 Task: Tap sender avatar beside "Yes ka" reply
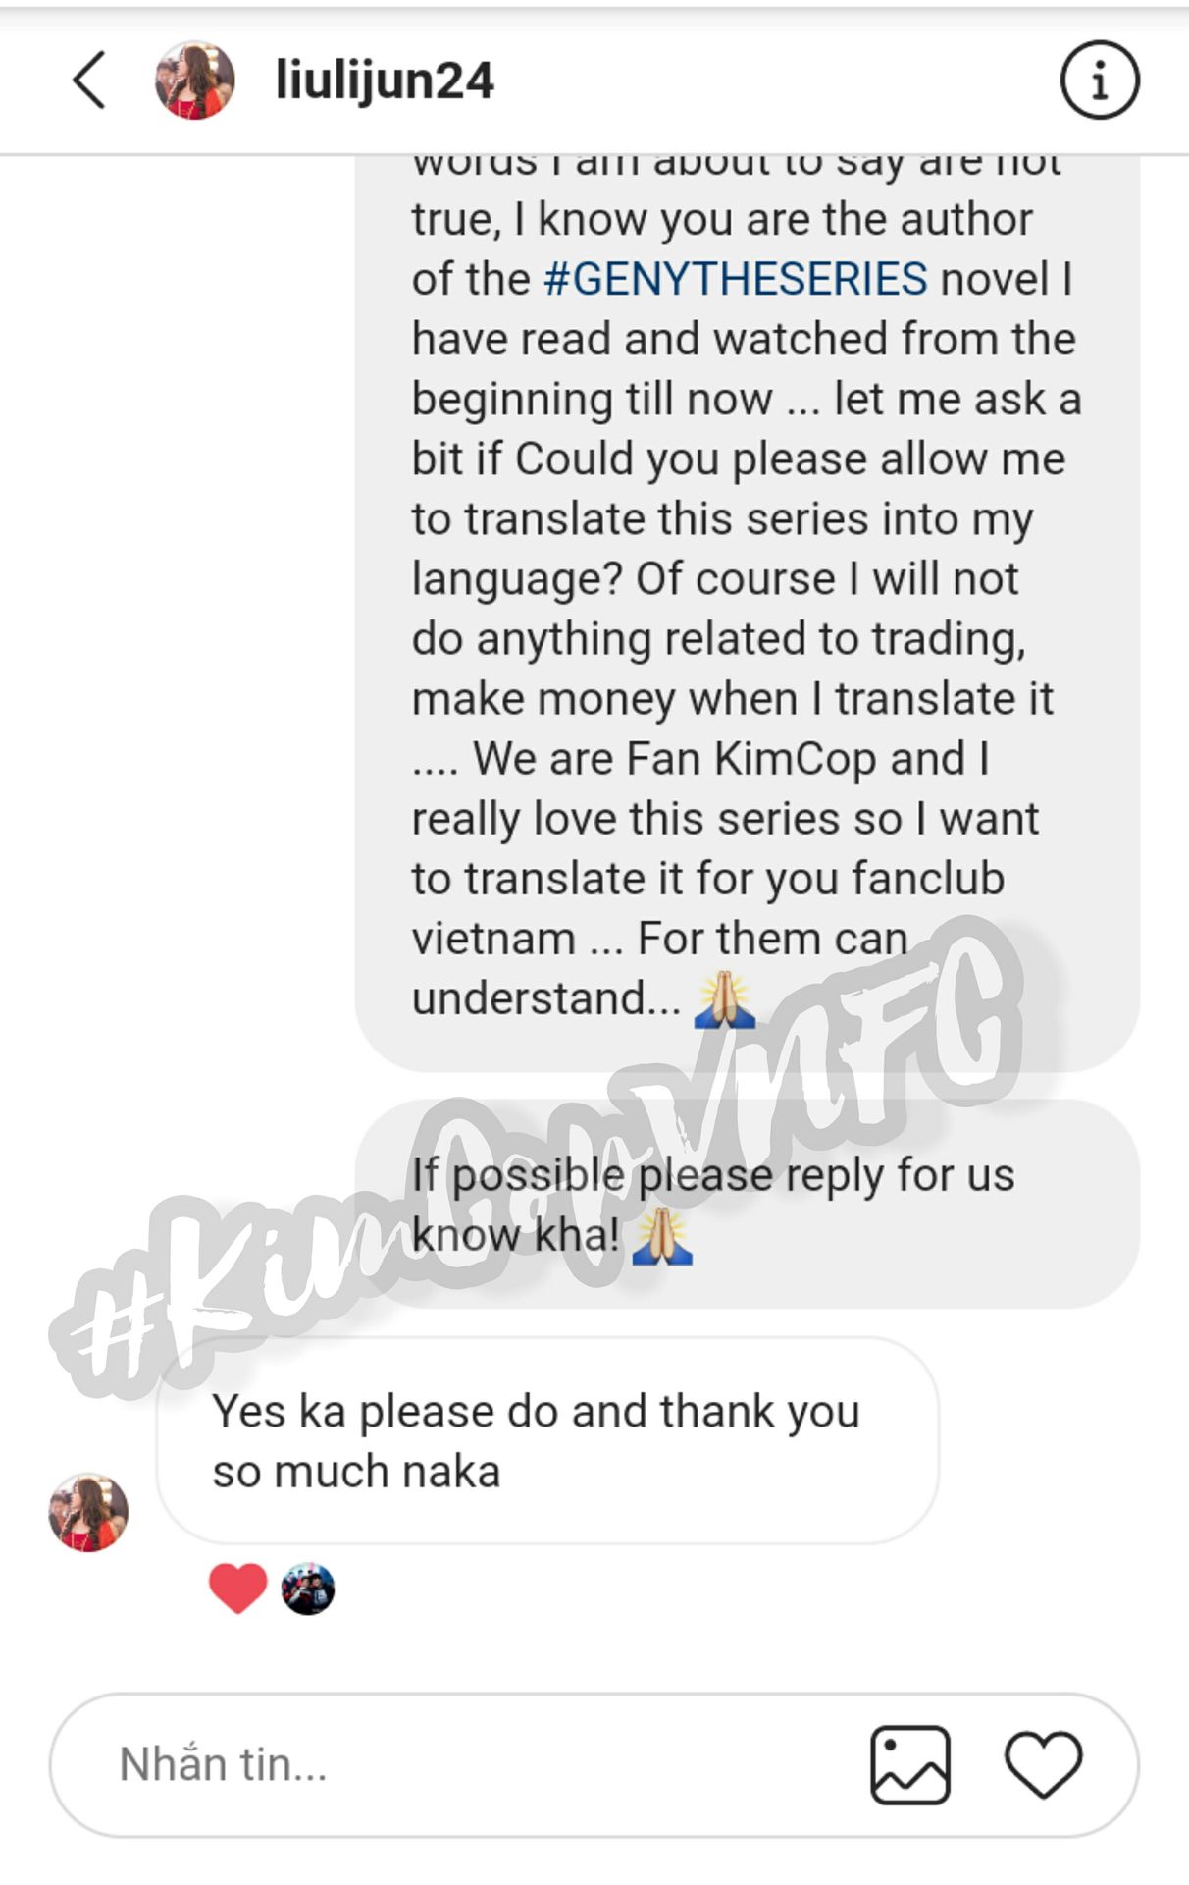point(88,1512)
